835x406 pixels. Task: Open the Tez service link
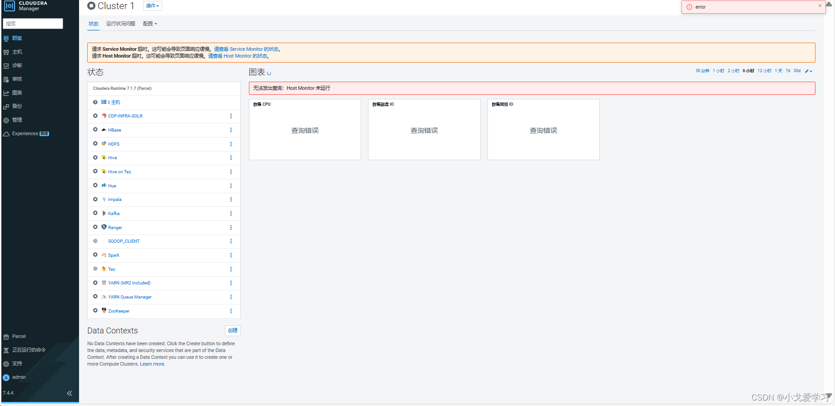click(x=112, y=269)
